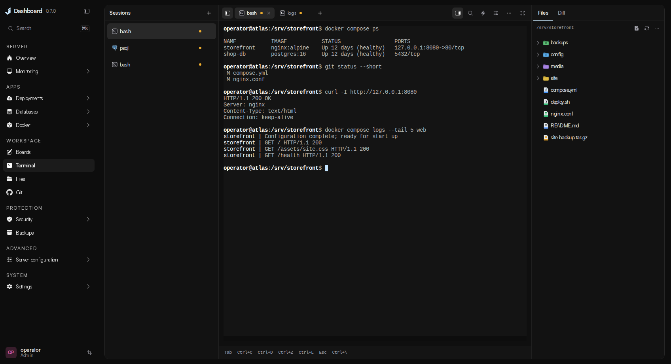
Task: Switch to the logs terminal tab
Action: [x=292, y=13]
